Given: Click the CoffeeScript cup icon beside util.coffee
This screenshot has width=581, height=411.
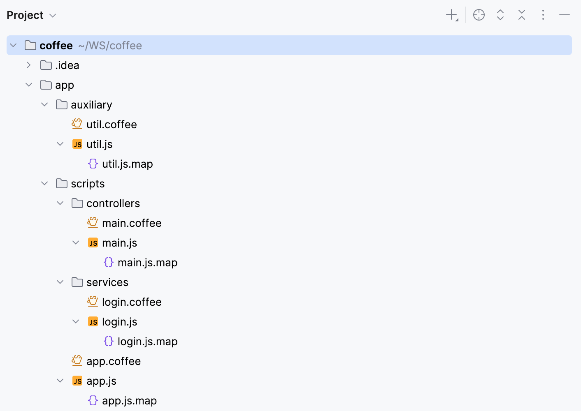Looking at the screenshot, I should 77,124.
